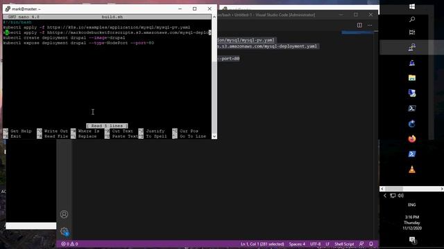Click the kubectl expose deployment line

click(78, 43)
